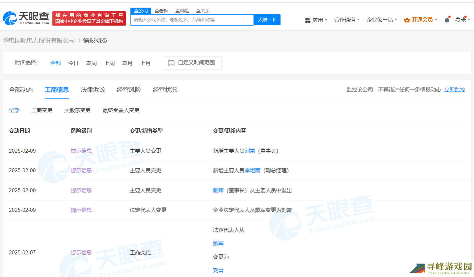Select the 工商信息 tab

[57, 89]
